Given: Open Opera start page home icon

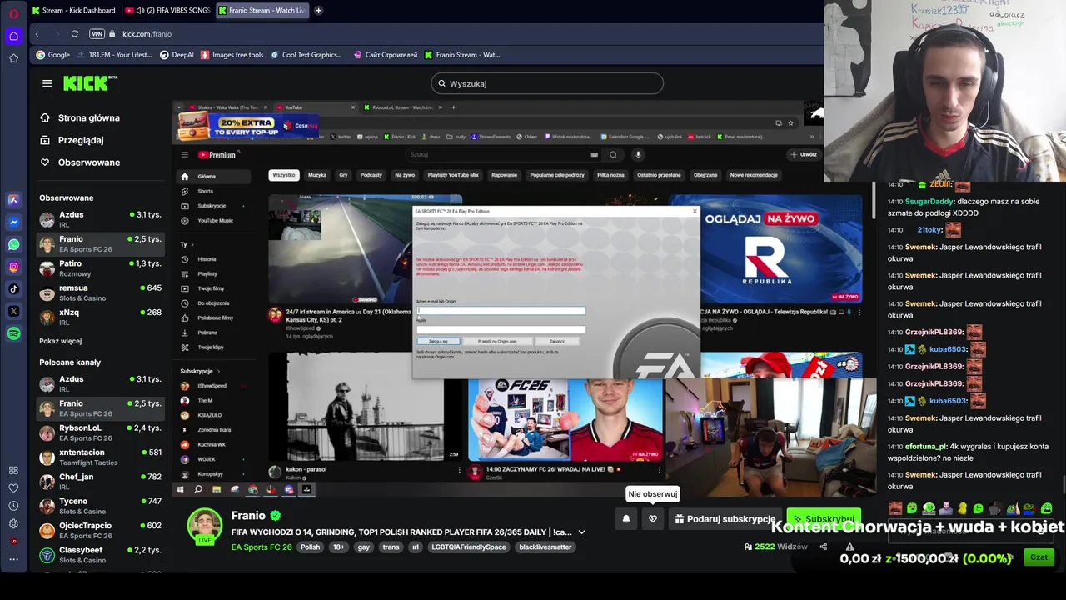Looking at the screenshot, I should coord(13,36).
